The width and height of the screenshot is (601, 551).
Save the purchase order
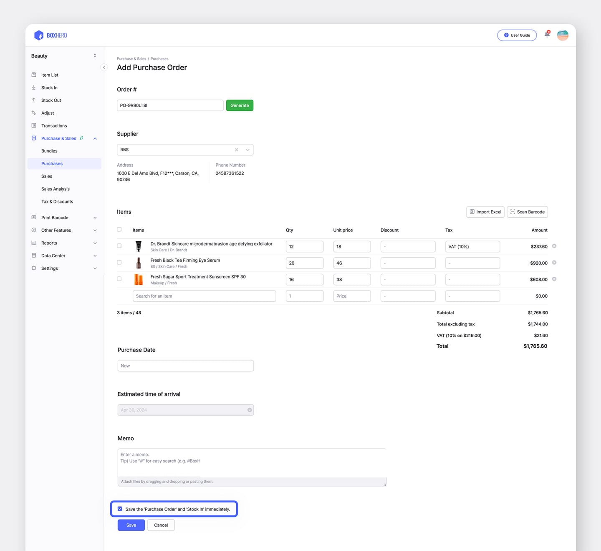pyautogui.click(x=131, y=525)
